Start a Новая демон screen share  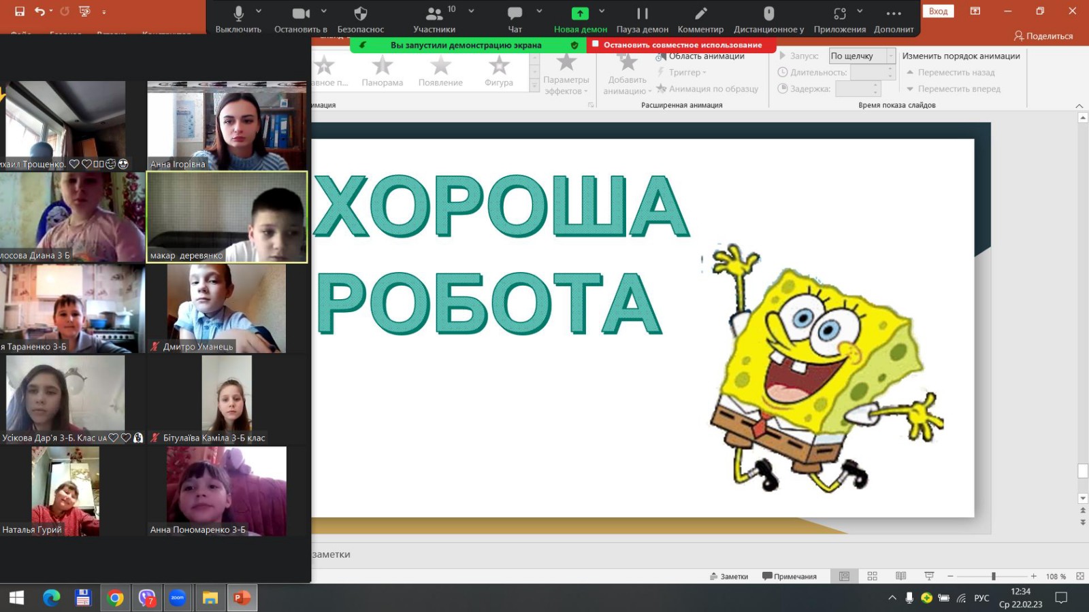point(580,18)
